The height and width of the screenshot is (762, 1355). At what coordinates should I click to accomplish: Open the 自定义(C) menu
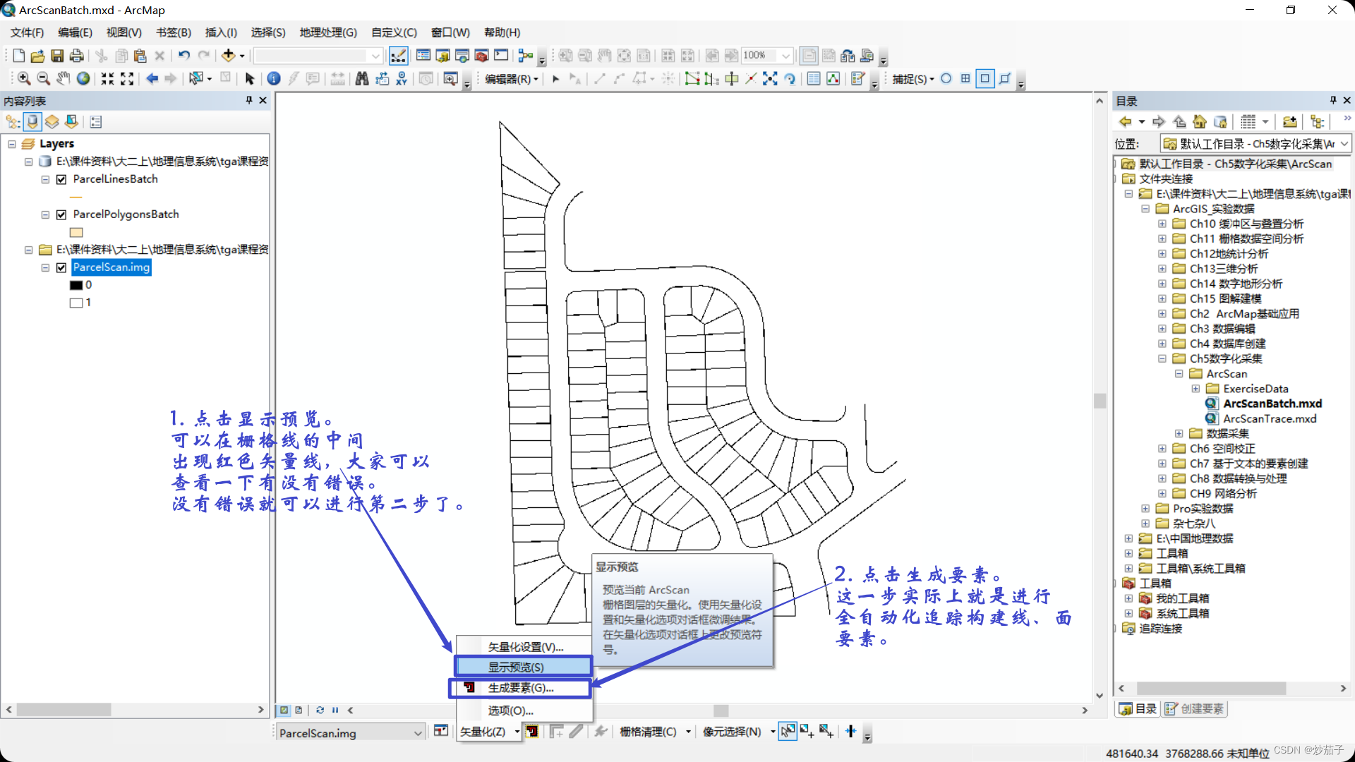coord(394,32)
